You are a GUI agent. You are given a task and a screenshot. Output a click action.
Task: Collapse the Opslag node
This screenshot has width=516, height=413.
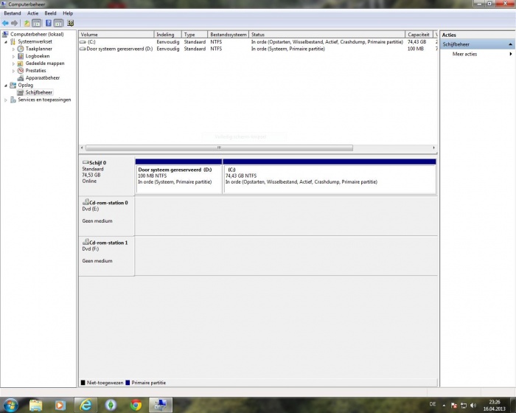[6, 86]
